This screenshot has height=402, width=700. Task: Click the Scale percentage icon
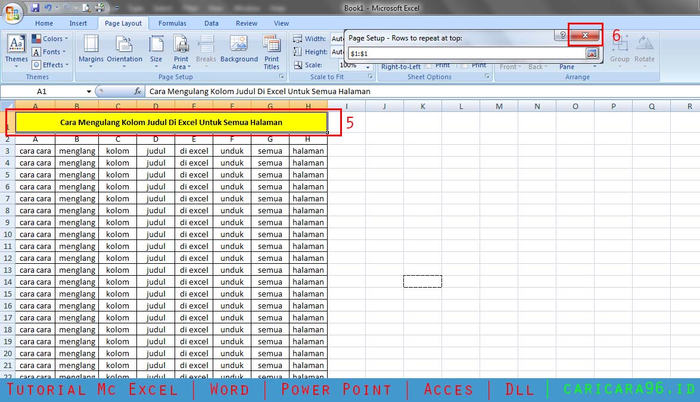click(298, 65)
